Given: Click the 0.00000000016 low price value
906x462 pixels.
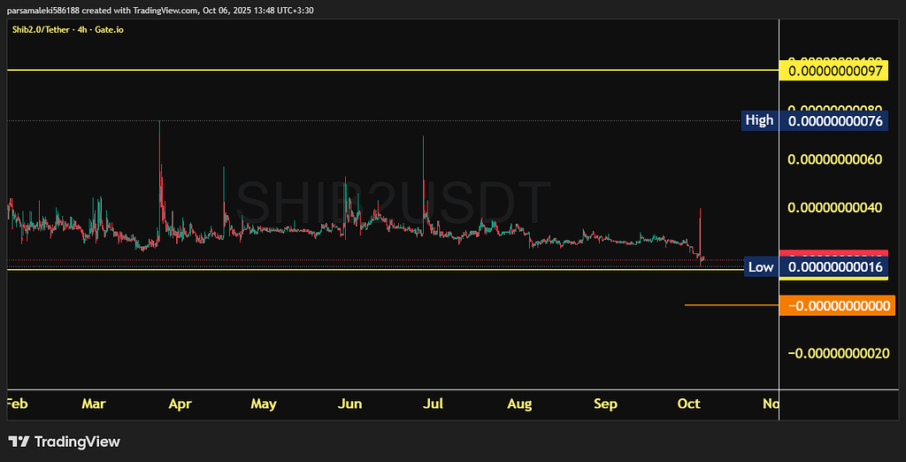Looking at the screenshot, I should [835, 267].
